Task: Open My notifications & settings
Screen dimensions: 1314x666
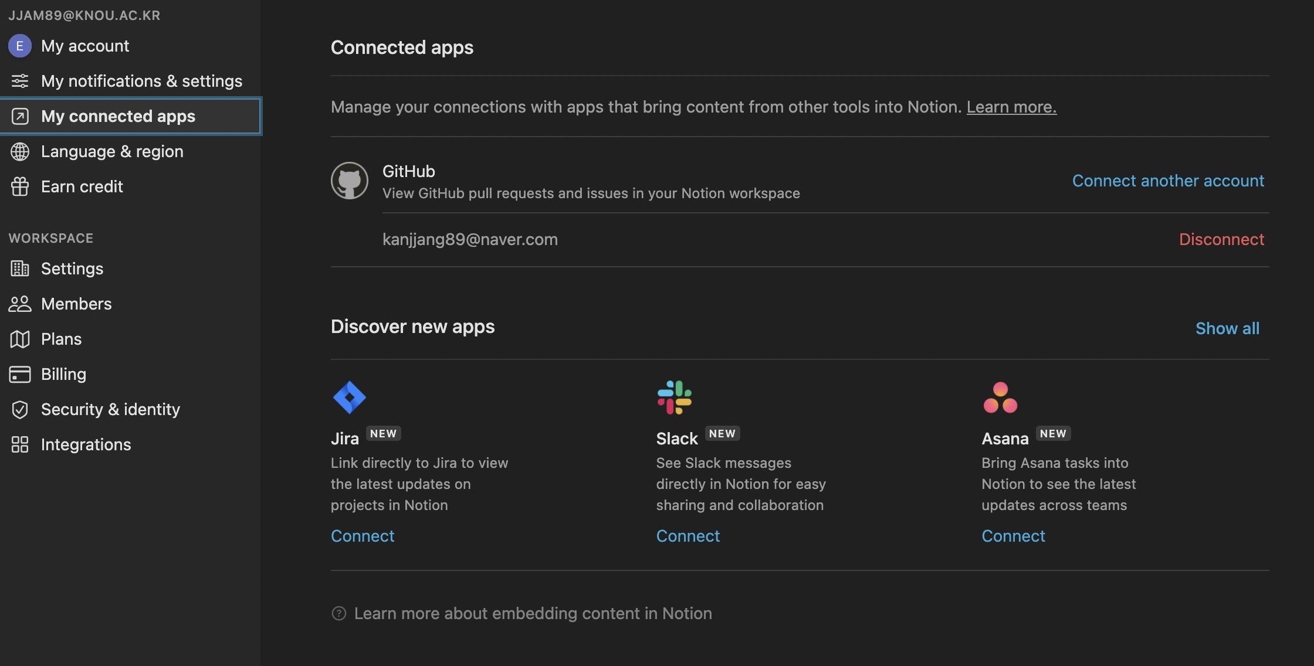Action: tap(141, 81)
